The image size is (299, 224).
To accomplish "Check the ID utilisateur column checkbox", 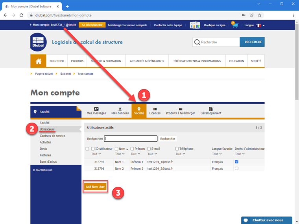I will [93, 149].
